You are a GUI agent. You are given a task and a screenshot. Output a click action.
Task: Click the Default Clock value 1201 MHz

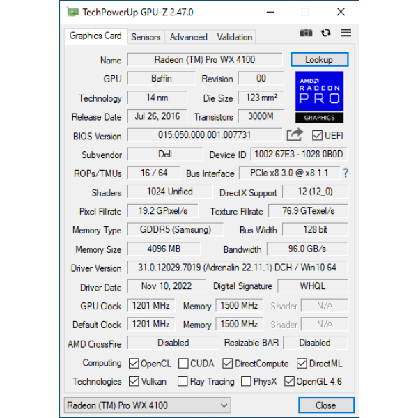pyautogui.click(x=151, y=324)
